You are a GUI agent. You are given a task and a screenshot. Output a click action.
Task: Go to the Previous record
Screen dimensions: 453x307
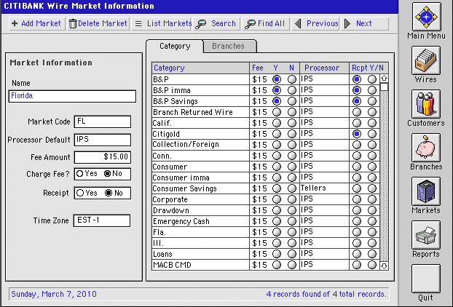point(315,24)
